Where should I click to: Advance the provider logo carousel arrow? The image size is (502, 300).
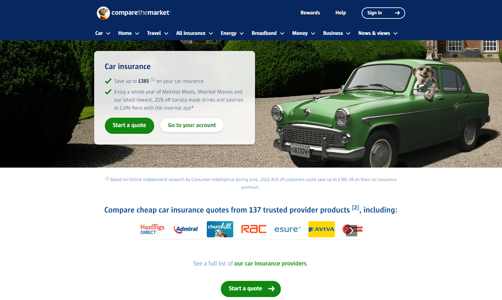coord(352,231)
